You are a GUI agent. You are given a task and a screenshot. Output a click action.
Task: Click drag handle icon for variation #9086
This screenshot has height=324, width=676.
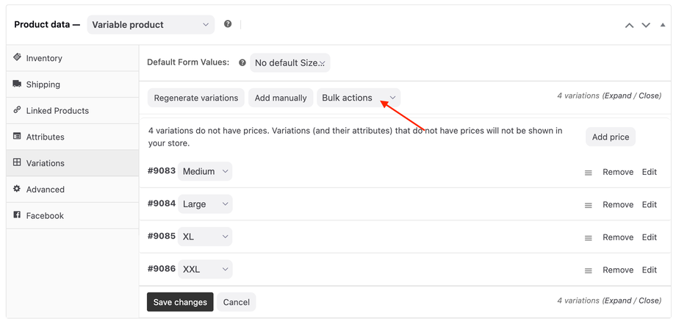coord(588,270)
